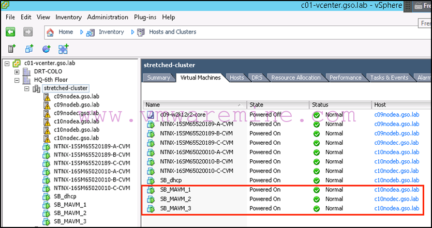Screen dimensions: 432x228
Task: Click host link c09nodea.gso.lab for c09-w2k12r2-core
Action: 397,115
